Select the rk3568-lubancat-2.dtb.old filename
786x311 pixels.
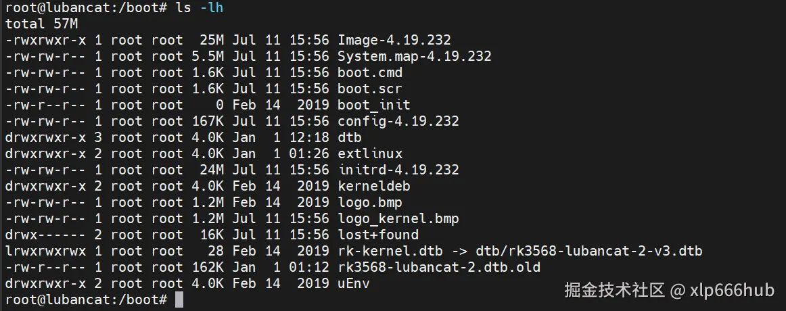tap(438, 267)
